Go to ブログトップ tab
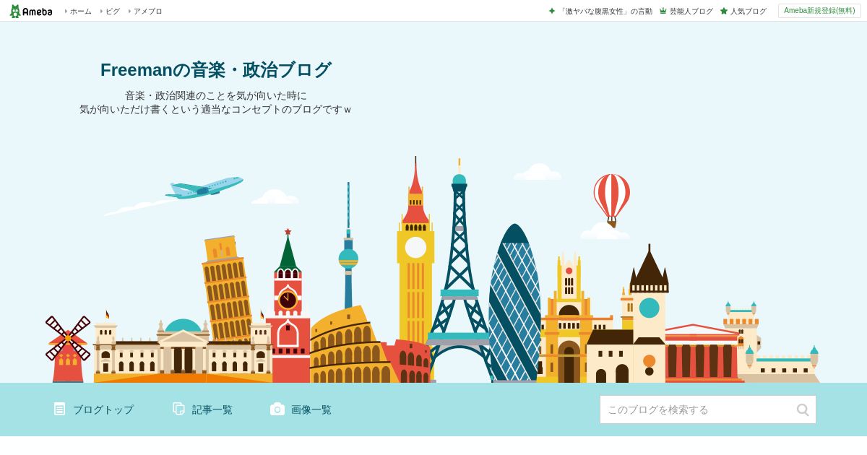The width and height of the screenshot is (867, 455). tap(103, 409)
